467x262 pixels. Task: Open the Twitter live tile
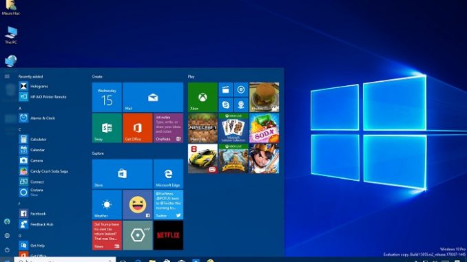coord(168,205)
